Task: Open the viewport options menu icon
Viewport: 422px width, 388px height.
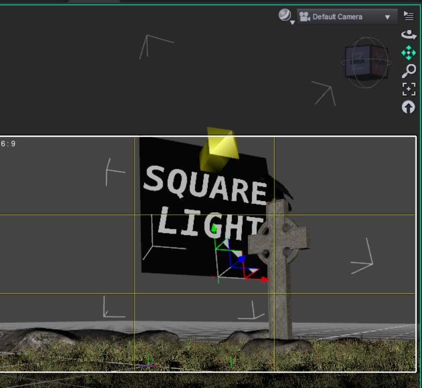Action: [x=409, y=16]
